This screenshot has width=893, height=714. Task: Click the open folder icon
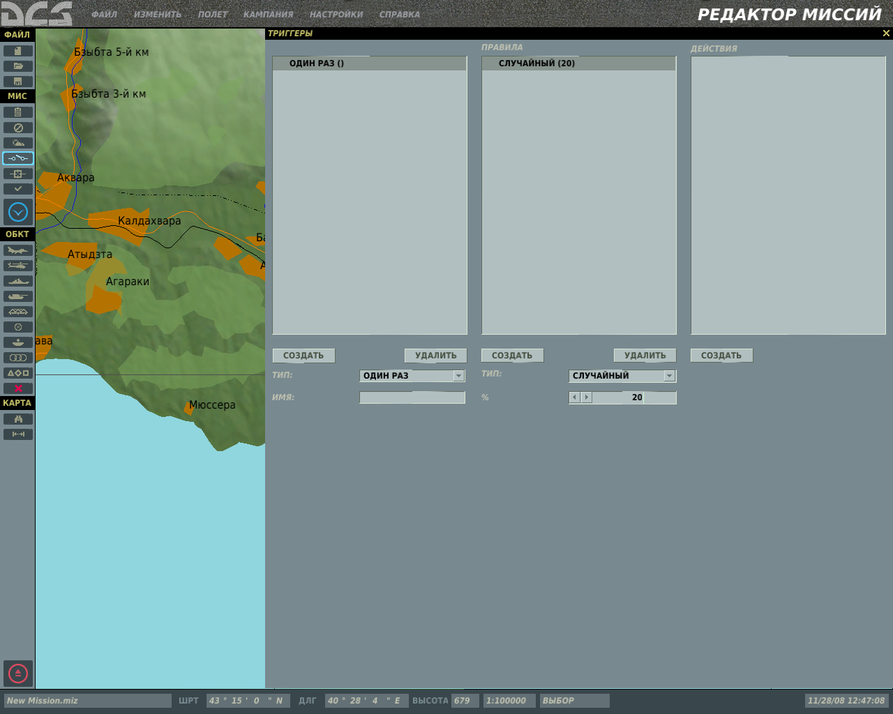(x=18, y=66)
